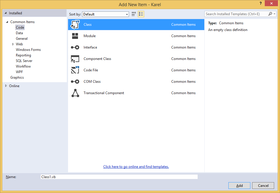Screen dimensions: 280x193
Task: Switch templates to medium icons view
Action: 133,14
